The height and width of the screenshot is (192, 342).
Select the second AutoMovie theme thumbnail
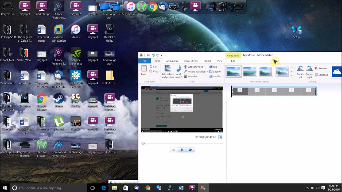pos(250,71)
